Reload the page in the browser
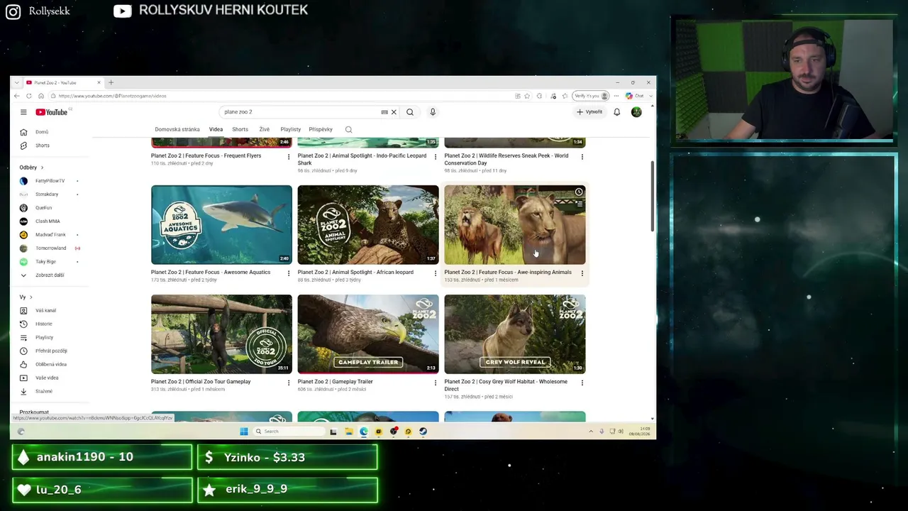 pyautogui.click(x=29, y=96)
